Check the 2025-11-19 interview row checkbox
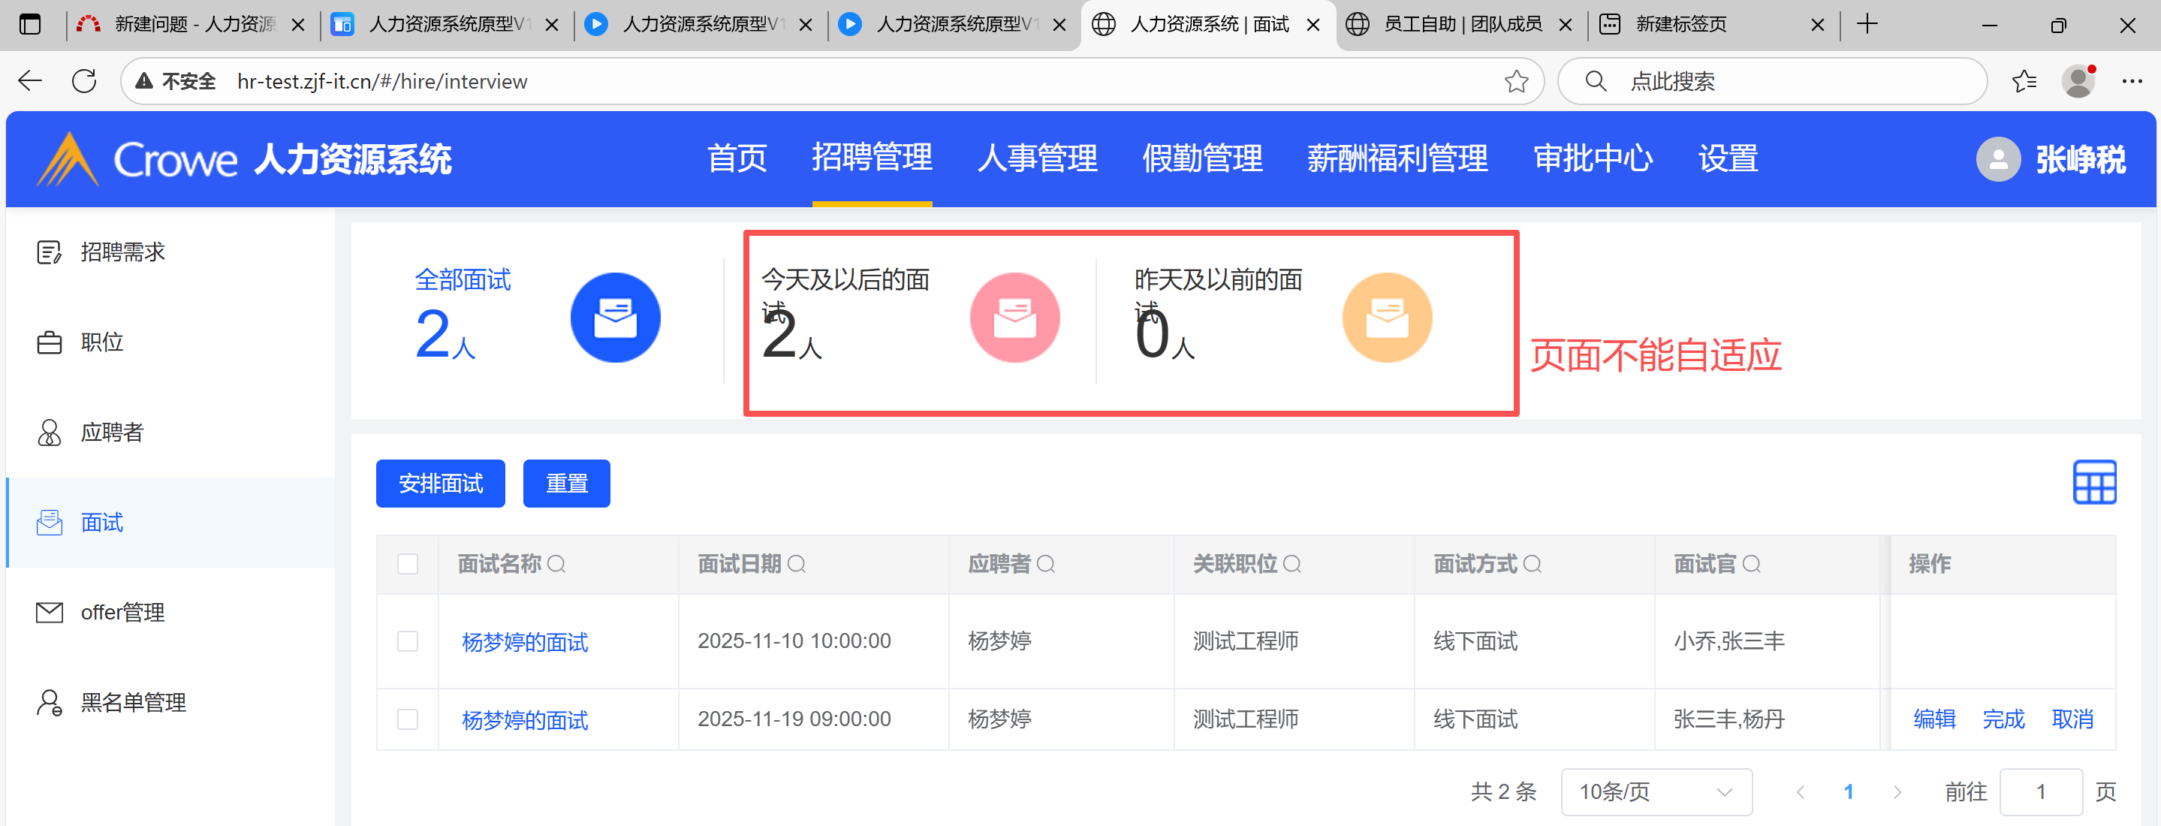Image resolution: width=2161 pixels, height=826 pixels. tap(408, 719)
